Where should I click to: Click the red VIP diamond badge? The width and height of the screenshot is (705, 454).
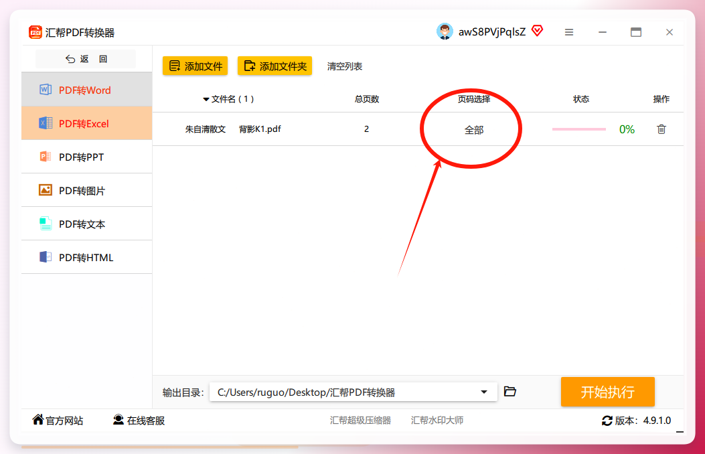pyautogui.click(x=538, y=31)
